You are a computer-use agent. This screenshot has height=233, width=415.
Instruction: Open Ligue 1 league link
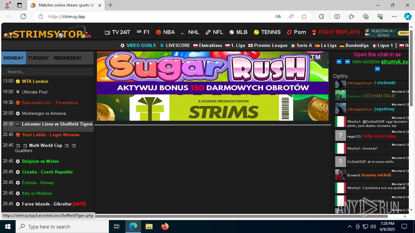[383, 46]
